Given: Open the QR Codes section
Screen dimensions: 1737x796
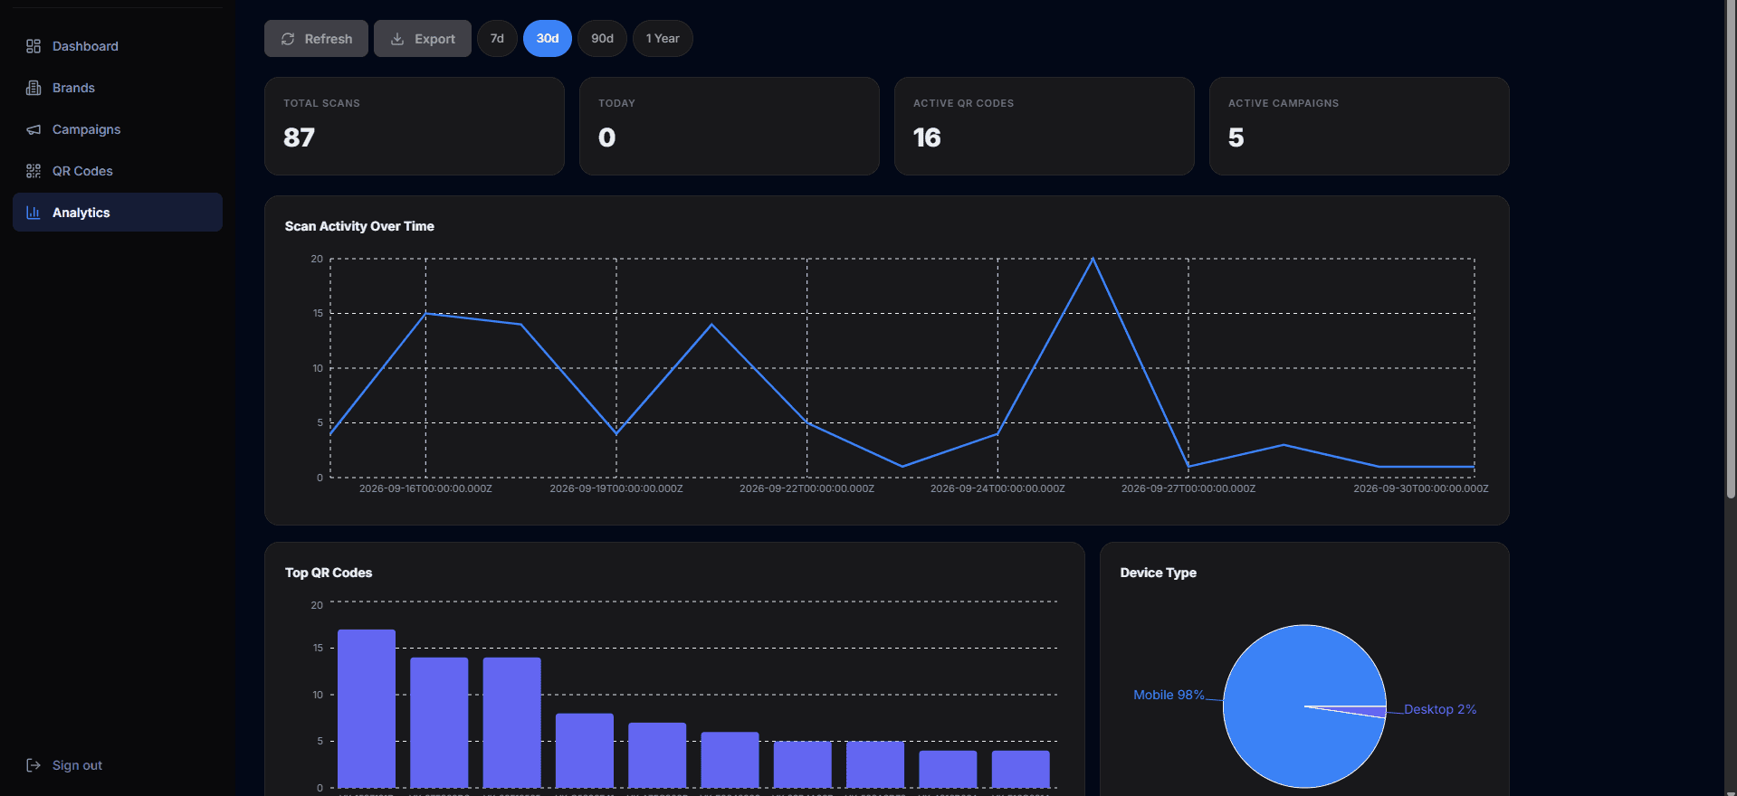Looking at the screenshot, I should click(x=118, y=171).
